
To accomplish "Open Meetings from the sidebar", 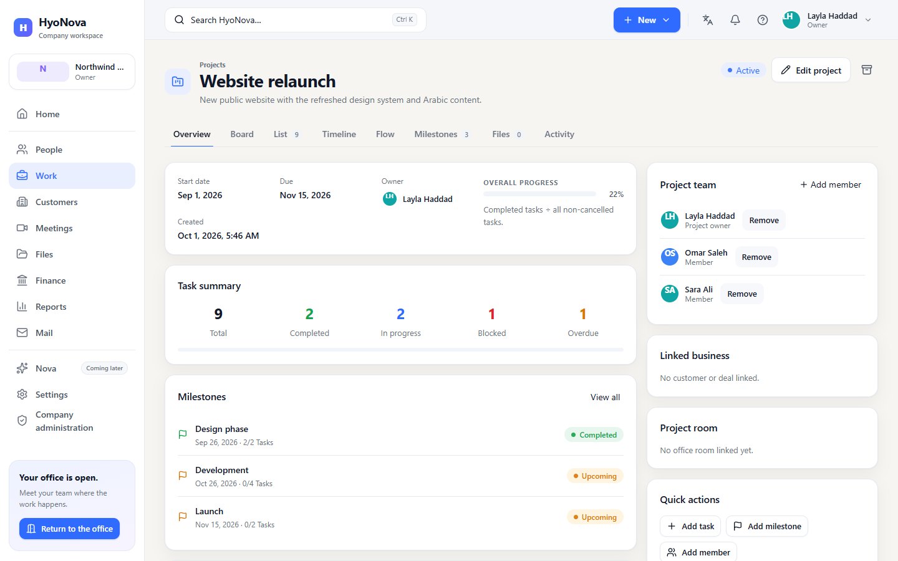I will (x=72, y=228).
